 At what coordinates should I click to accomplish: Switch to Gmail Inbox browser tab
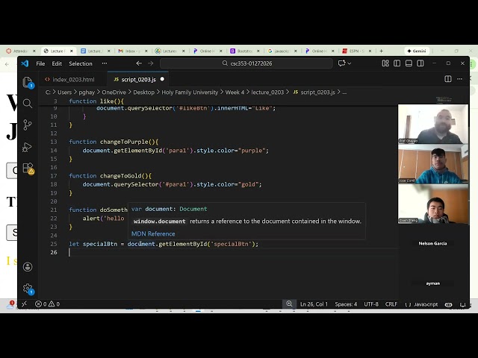pyautogui.click(x=133, y=51)
